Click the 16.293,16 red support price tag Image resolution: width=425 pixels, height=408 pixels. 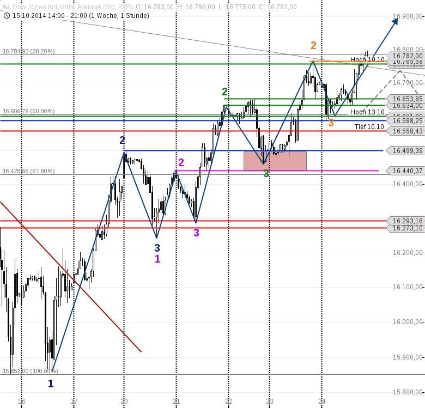[406, 221]
